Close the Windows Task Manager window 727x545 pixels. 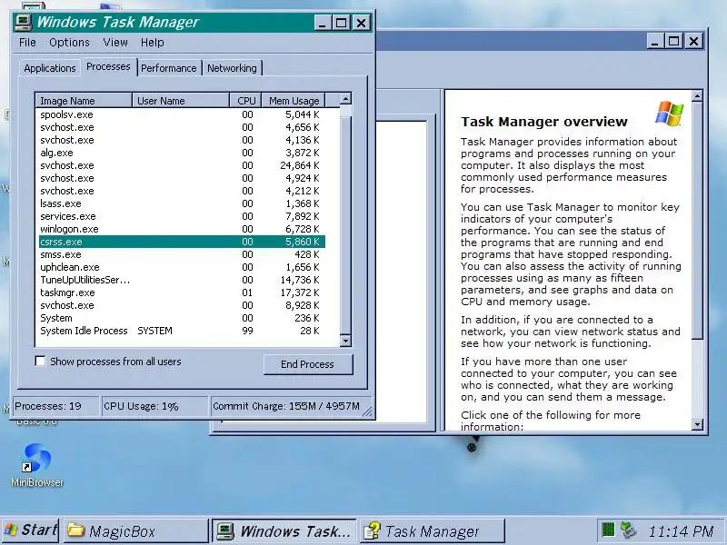click(361, 22)
